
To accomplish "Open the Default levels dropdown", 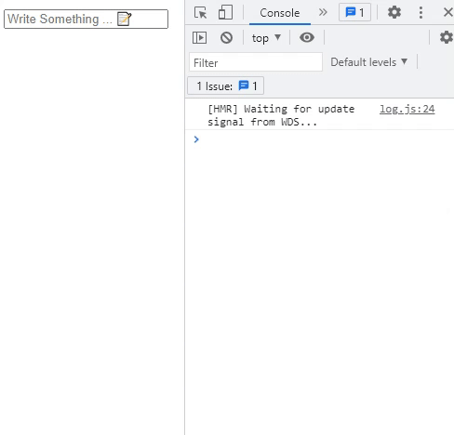I will [369, 62].
